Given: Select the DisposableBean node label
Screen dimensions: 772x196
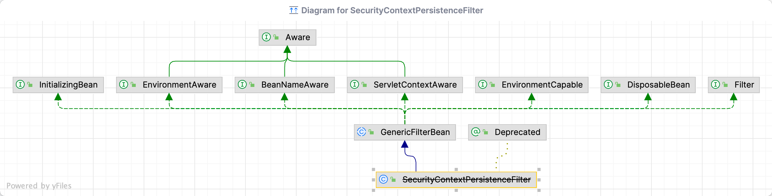Looking at the screenshot, I should pos(658,85).
